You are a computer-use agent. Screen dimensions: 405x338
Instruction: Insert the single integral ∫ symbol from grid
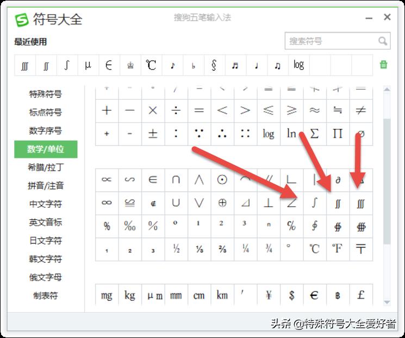pos(314,203)
